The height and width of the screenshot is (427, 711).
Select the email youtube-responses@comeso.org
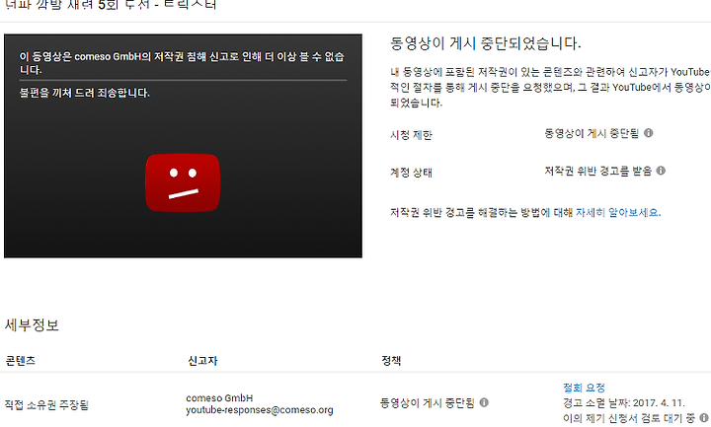coord(260,410)
